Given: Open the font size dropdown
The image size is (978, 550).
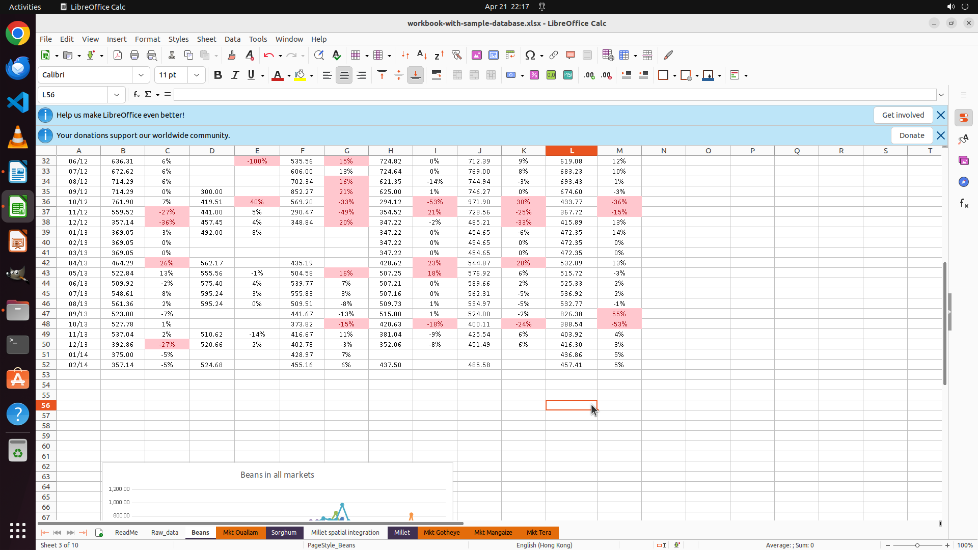Looking at the screenshot, I should coord(197,75).
